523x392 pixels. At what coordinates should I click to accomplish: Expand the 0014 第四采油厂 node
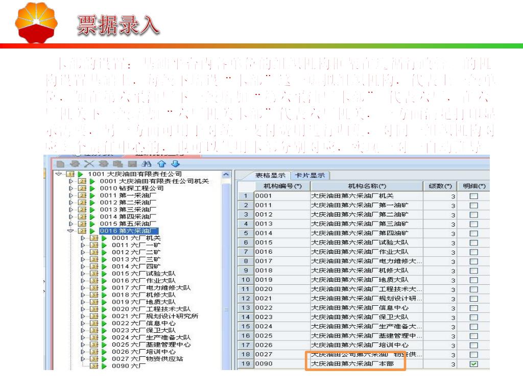point(70,216)
